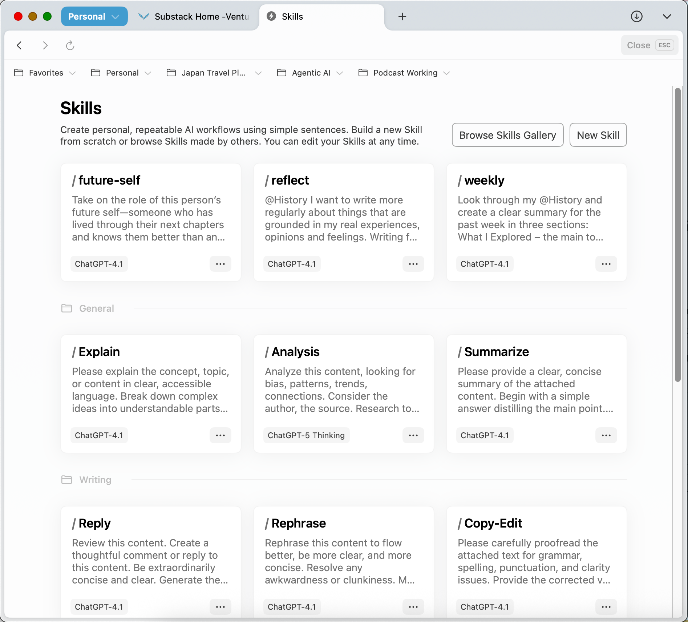Click the ChatGPT-5 Thinking model tag
This screenshot has height=622, width=688.
click(x=306, y=436)
